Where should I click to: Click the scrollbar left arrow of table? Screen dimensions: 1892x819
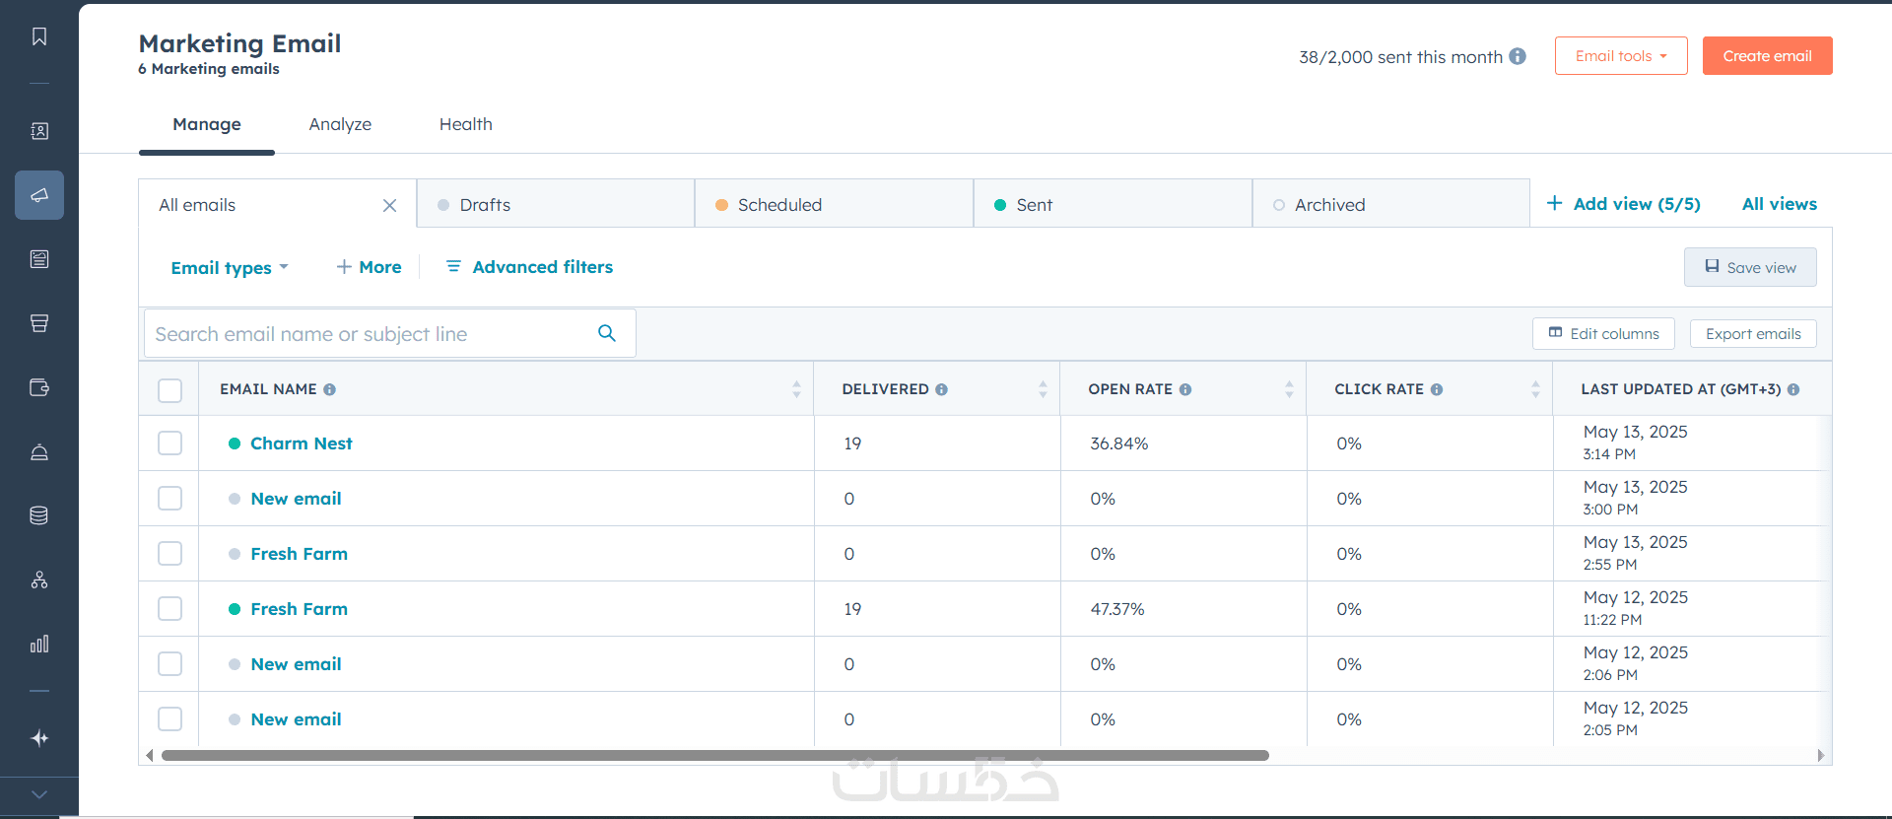click(x=150, y=756)
